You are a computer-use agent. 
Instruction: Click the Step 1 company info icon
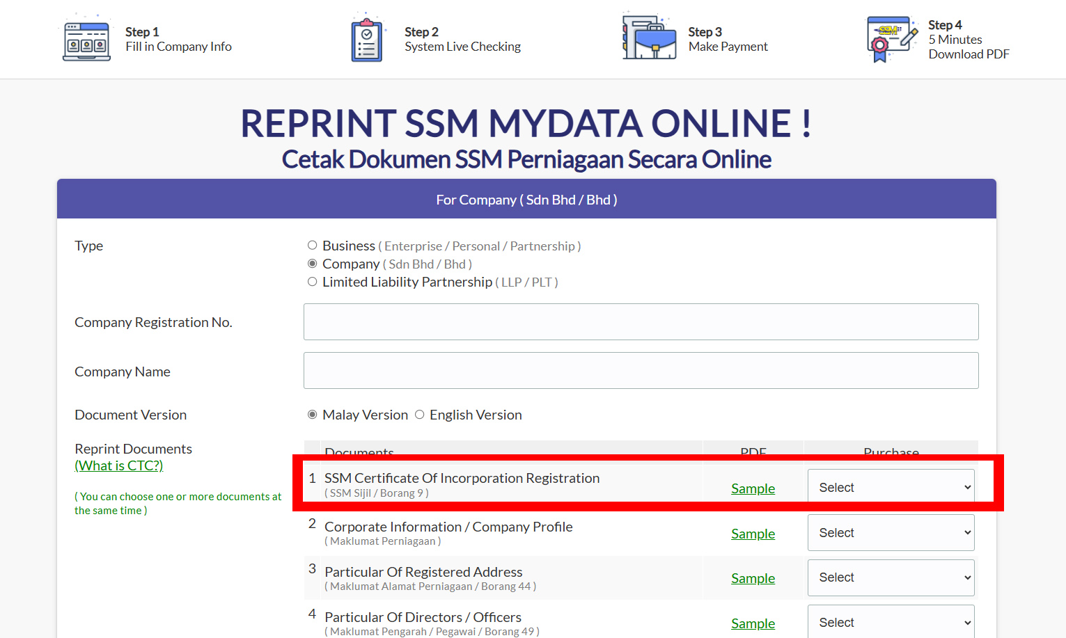point(86,40)
